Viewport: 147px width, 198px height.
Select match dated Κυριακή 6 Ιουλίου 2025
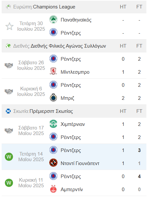pos(31,91)
